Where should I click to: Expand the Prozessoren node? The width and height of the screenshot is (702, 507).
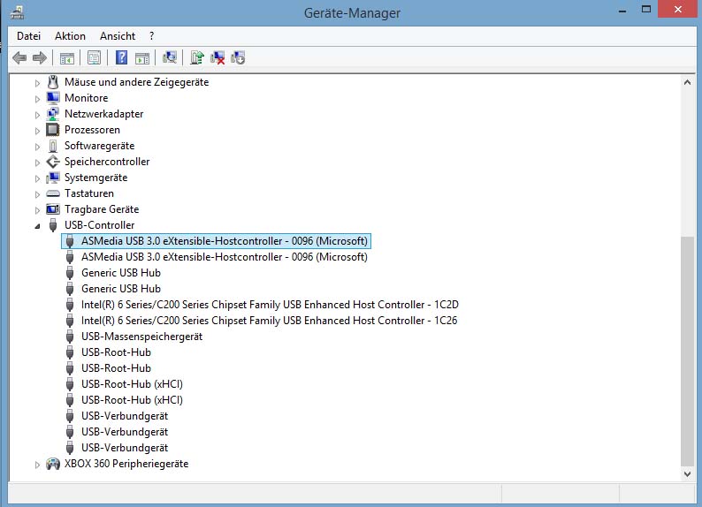point(38,131)
